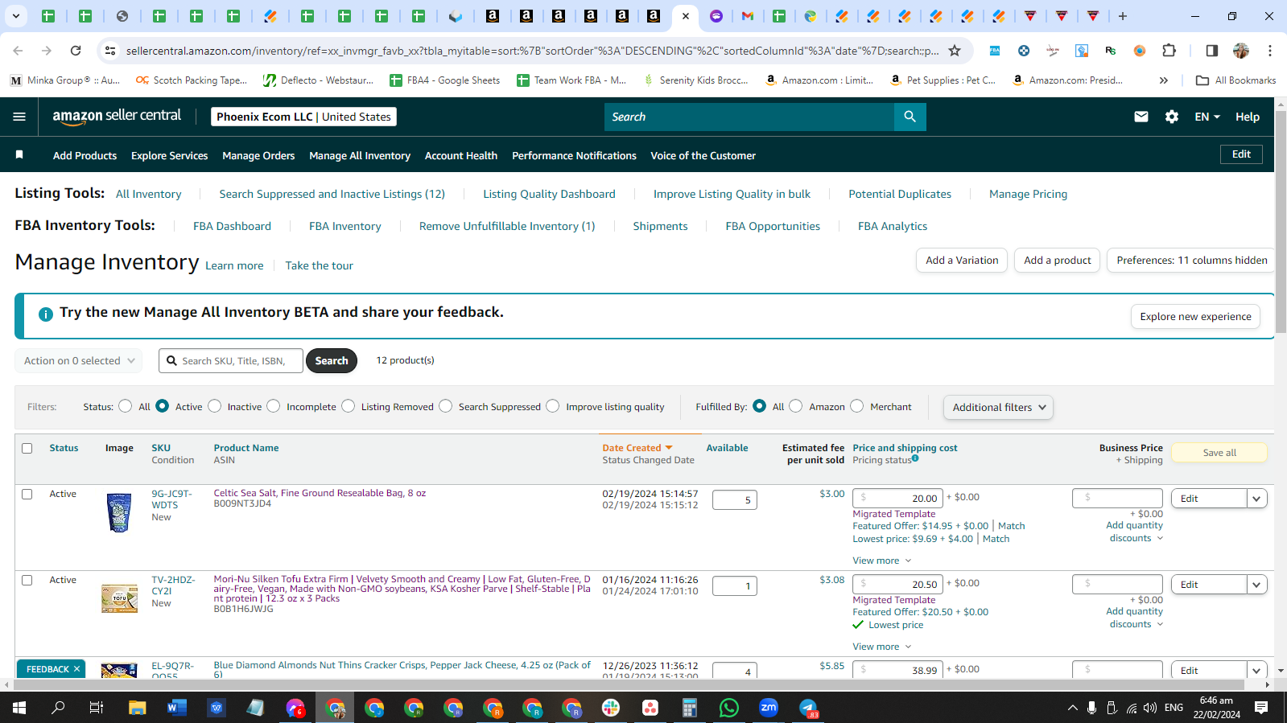The width and height of the screenshot is (1287, 723).
Task: Open Zoom from the taskbar
Action: [x=769, y=708]
